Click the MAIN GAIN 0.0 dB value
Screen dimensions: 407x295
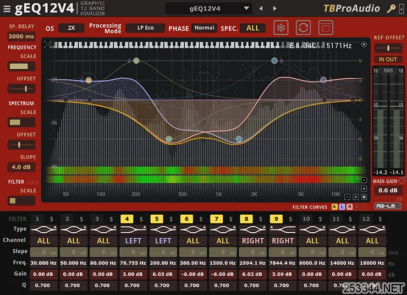pyautogui.click(x=388, y=190)
